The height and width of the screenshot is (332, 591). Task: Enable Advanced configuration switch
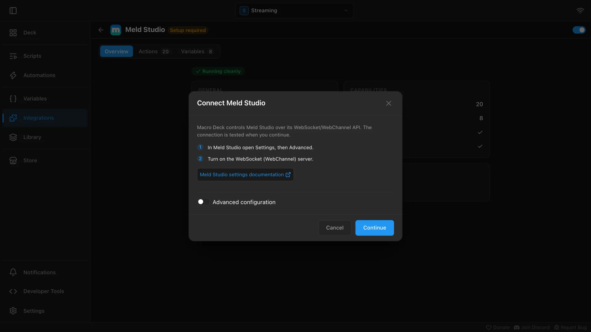pos(203,202)
